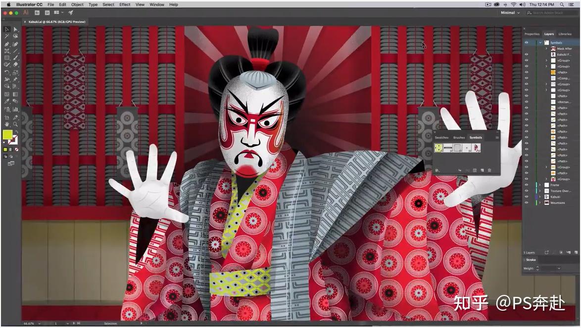This screenshot has height=328, width=581.
Task: Toggle visibility of the Frame layer
Action: pos(527,185)
